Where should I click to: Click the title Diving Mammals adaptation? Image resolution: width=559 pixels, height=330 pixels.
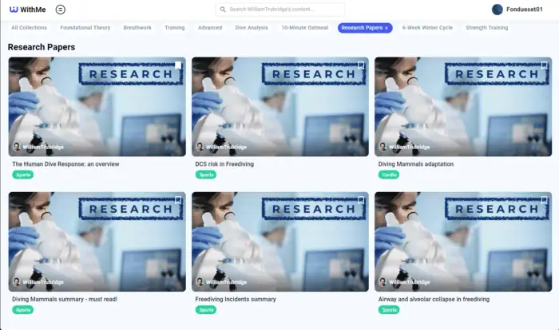point(416,164)
